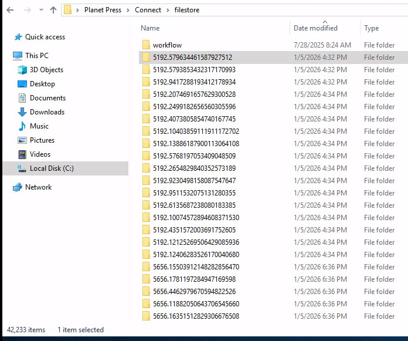408x341 pixels.
Task: Sort files by the Name column header
Action: click(x=150, y=28)
